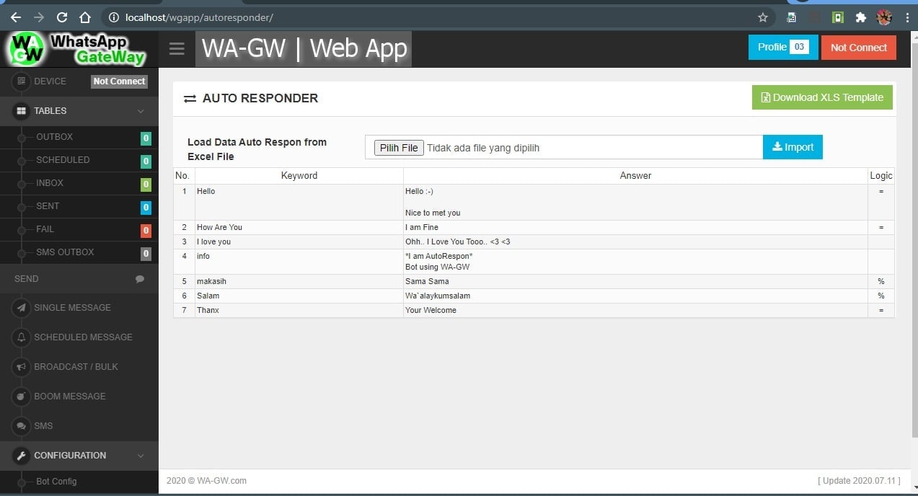Open Bot Config in sidebar

pyautogui.click(x=56, y=482)
